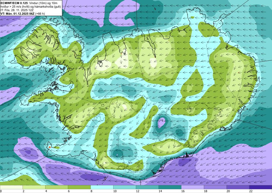The image size is (272, 193).
Task: Pick the 4–6 m/s green legend swatch
Action: pyautogui.click(x=57, y=187)
